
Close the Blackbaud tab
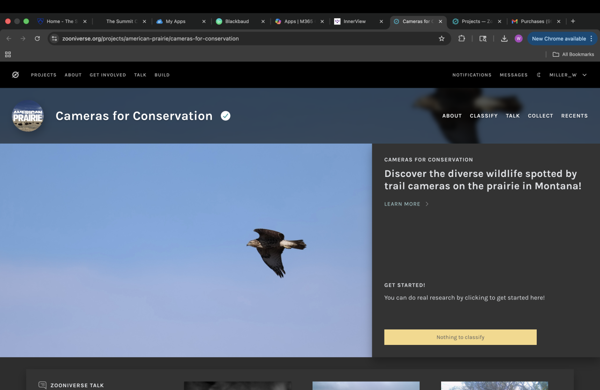click(x=263, y=22)
